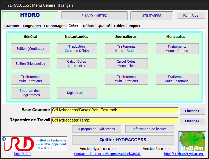Switch to the PLUVIO - METEO module
Image resolution: width=209 pixels, height=159 pixels.
(x=94, y=16)
